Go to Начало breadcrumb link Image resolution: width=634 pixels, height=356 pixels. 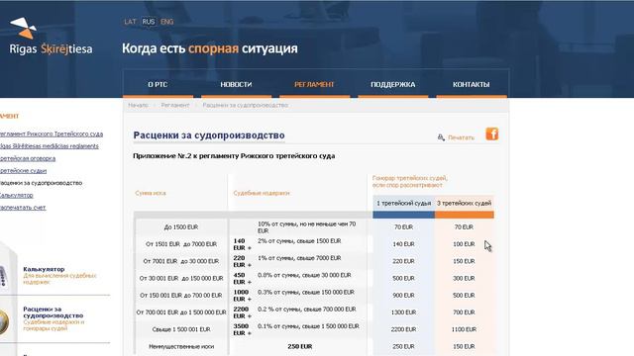click(x=139, y=106)
